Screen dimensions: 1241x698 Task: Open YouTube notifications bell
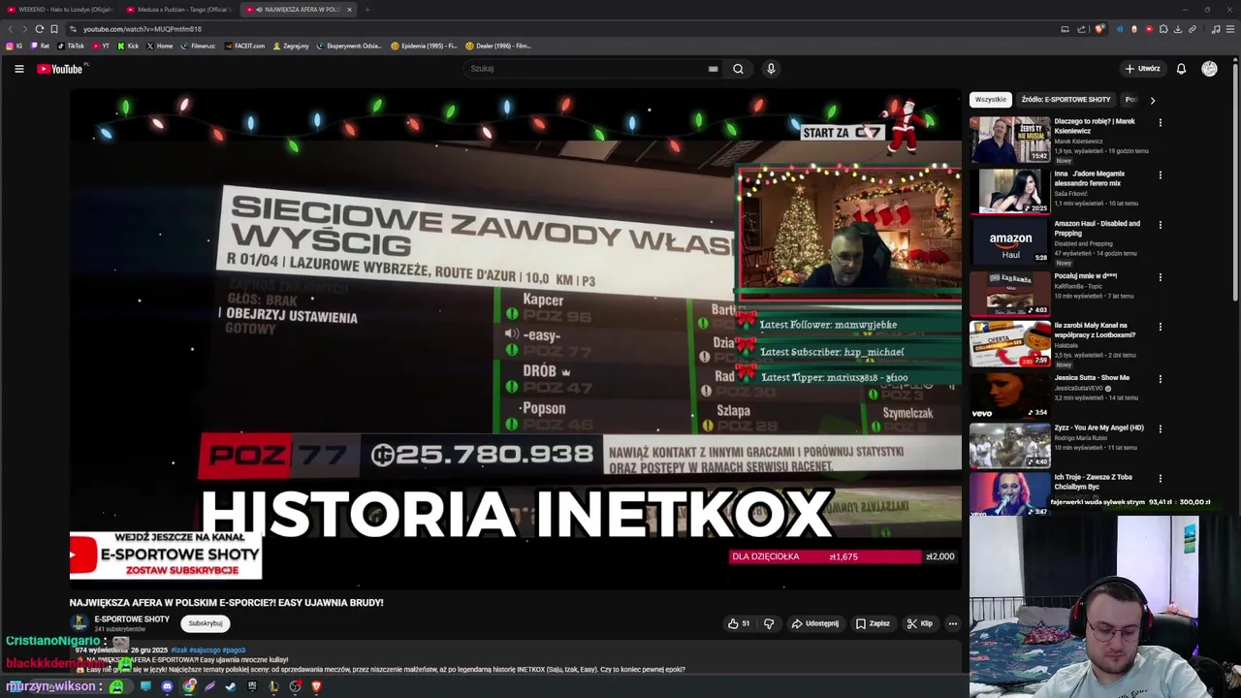point(1181,69)
